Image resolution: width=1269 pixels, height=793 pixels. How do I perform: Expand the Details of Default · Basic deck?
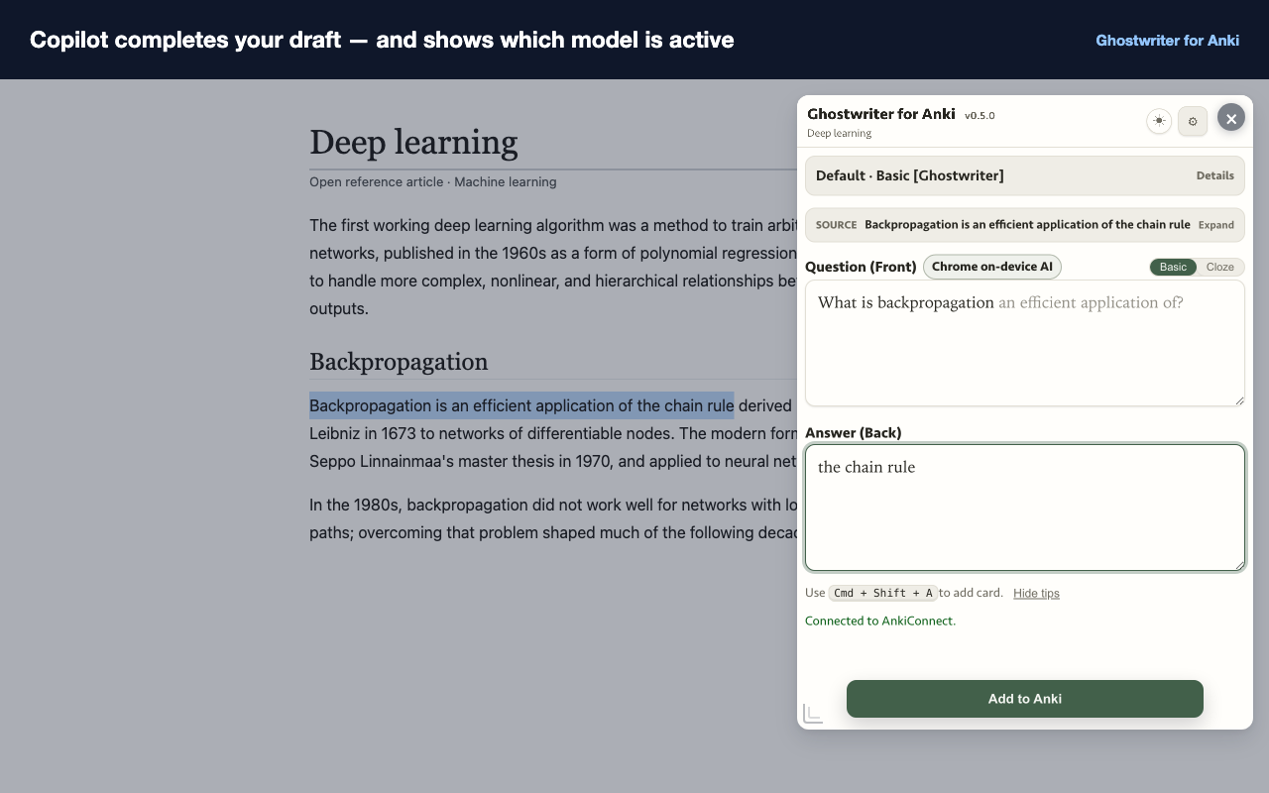pos(1214,175)
